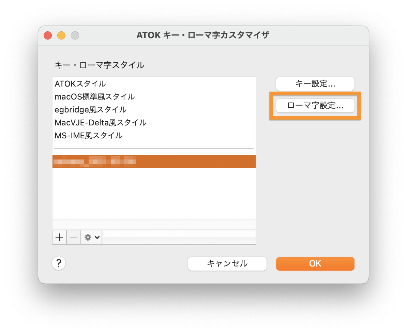Minimize the window with the yellow button
This screenshot has height=334, width=407.
[x=61, y=35]
